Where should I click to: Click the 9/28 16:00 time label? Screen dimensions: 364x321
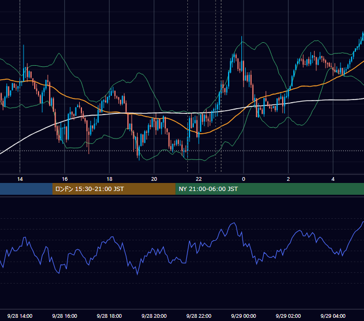coord(65,316)
